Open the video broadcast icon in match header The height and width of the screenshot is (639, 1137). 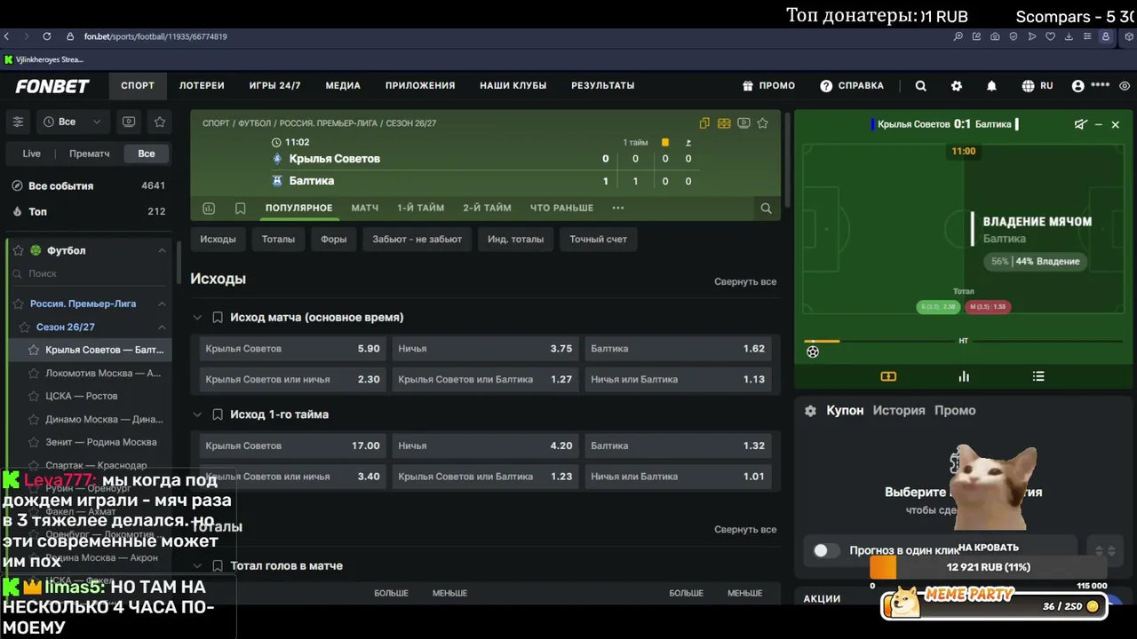[x=743, y=123]
